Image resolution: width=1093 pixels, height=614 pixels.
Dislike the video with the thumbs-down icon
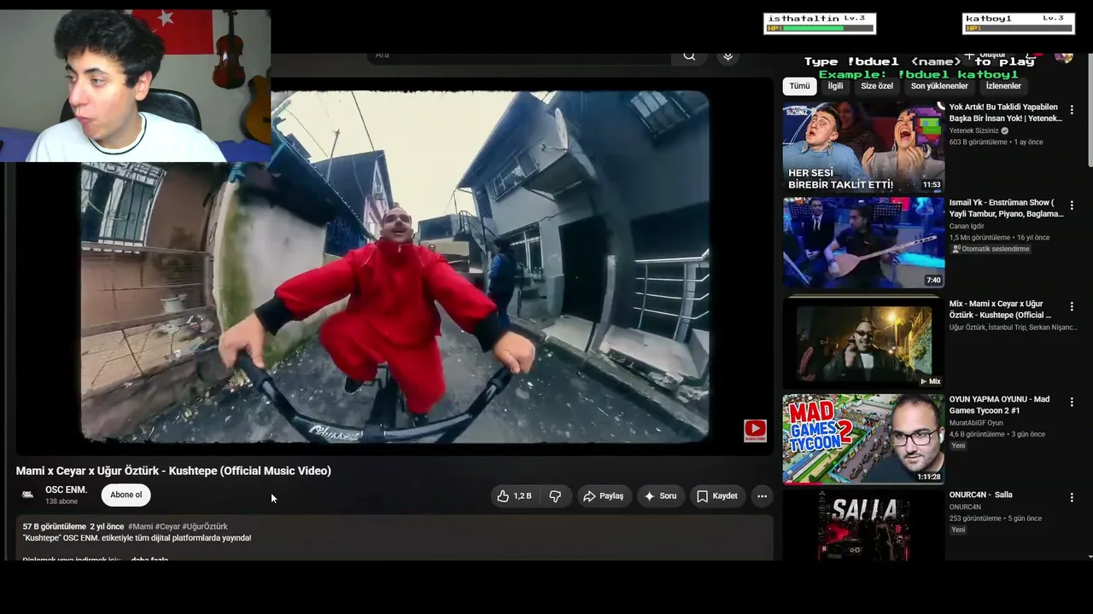[555, 496]
